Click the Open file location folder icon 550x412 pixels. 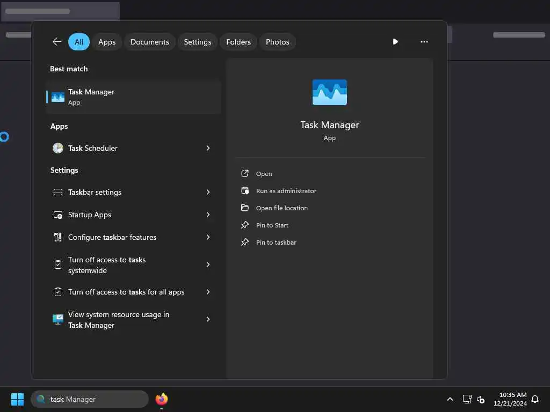pyautogui.click(x=245, y=208)
